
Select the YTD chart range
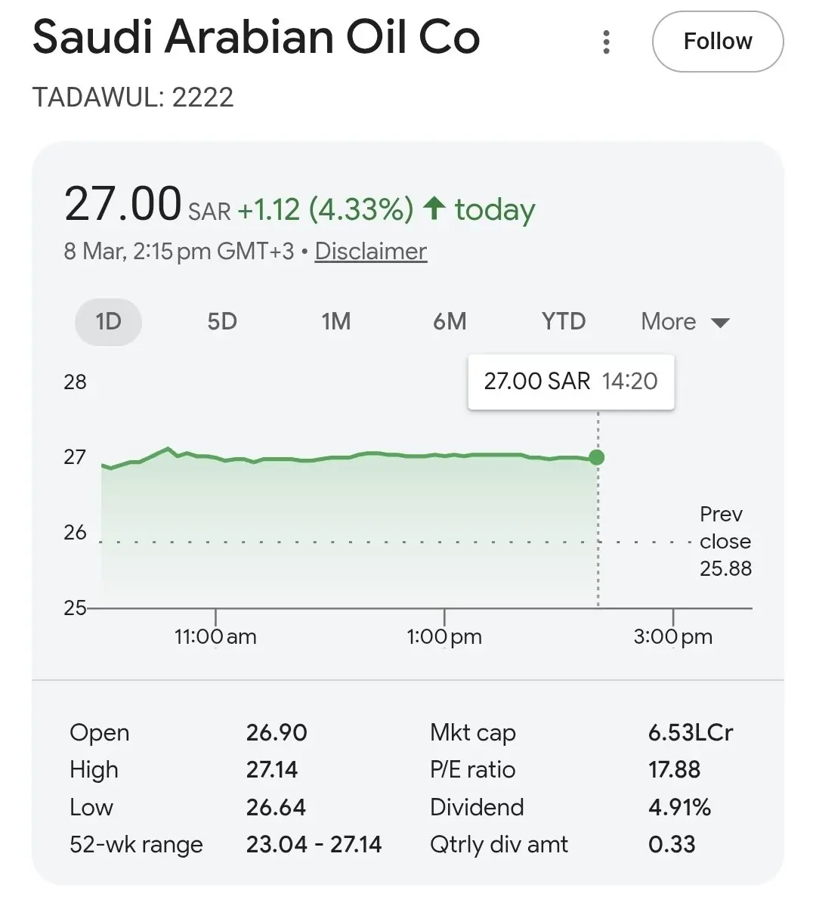click(x=564, y=322)
